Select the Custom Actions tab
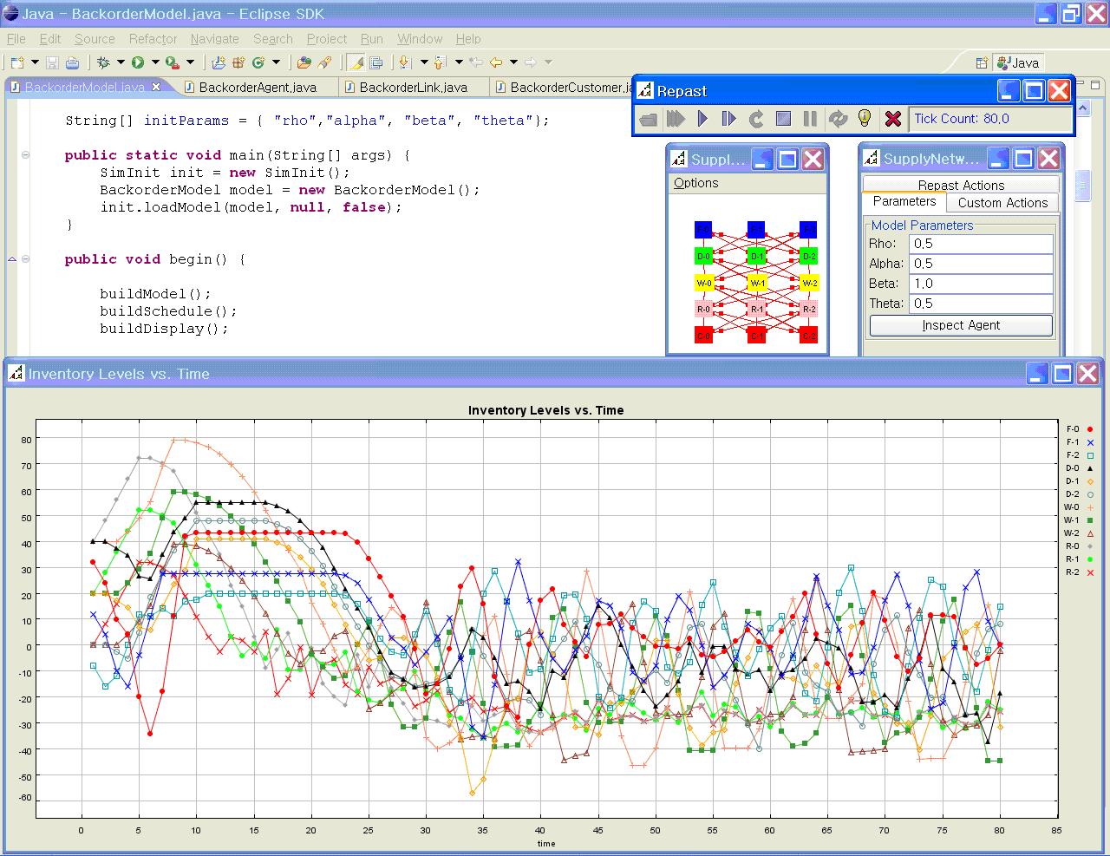 pyautogui.click(x=1002, y=203)
